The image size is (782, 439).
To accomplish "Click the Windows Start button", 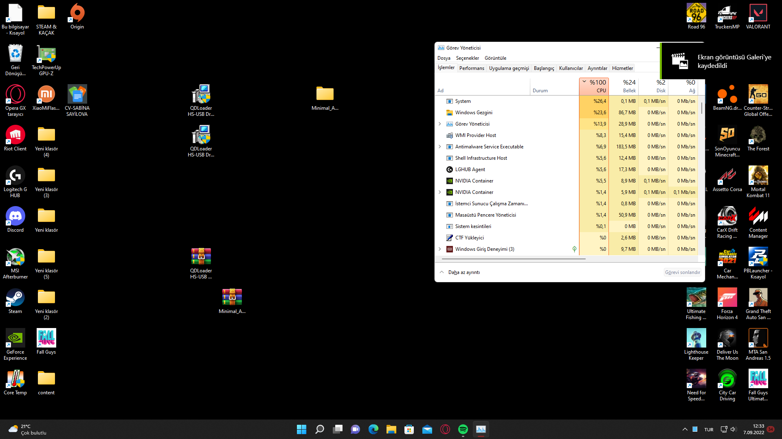I will [x=302, y=429].
